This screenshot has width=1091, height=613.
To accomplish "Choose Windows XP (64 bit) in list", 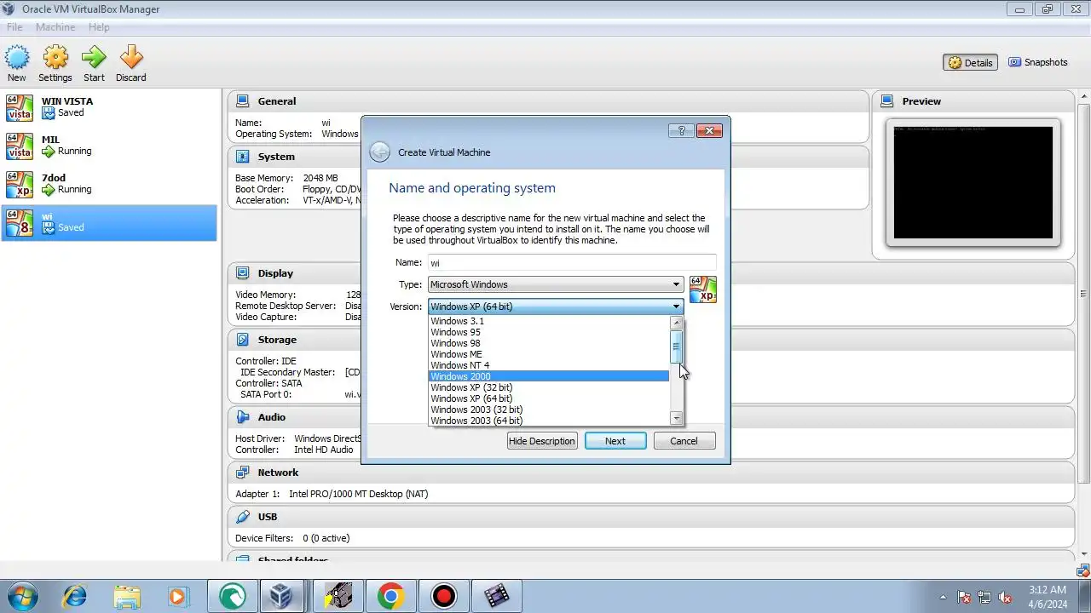I will 548,398.
